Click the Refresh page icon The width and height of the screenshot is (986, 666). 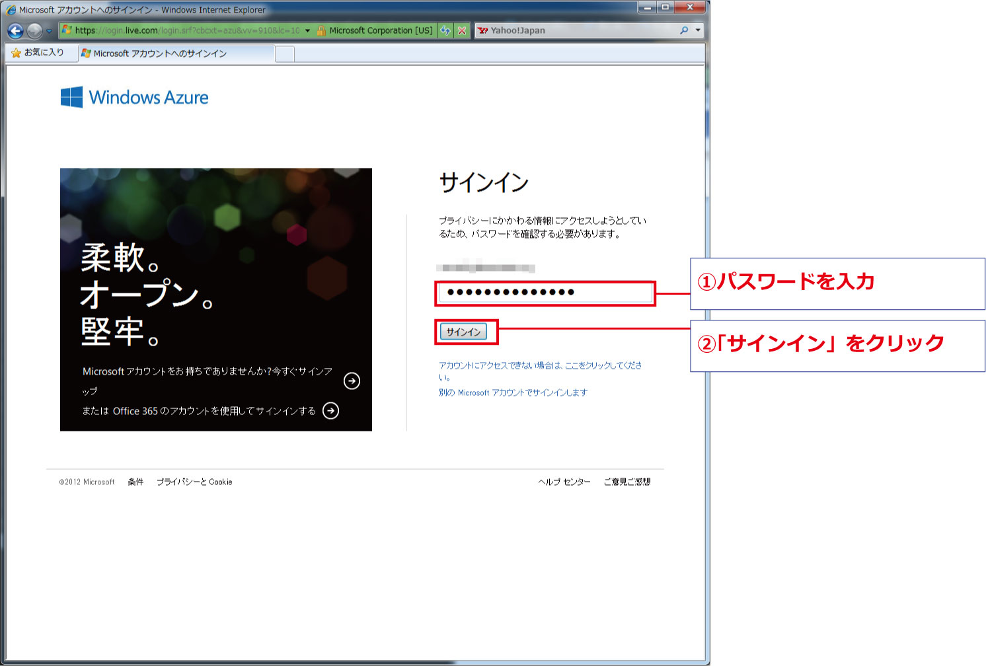point(445,30)
